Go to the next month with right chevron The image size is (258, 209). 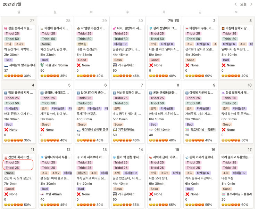coord(251,4)
